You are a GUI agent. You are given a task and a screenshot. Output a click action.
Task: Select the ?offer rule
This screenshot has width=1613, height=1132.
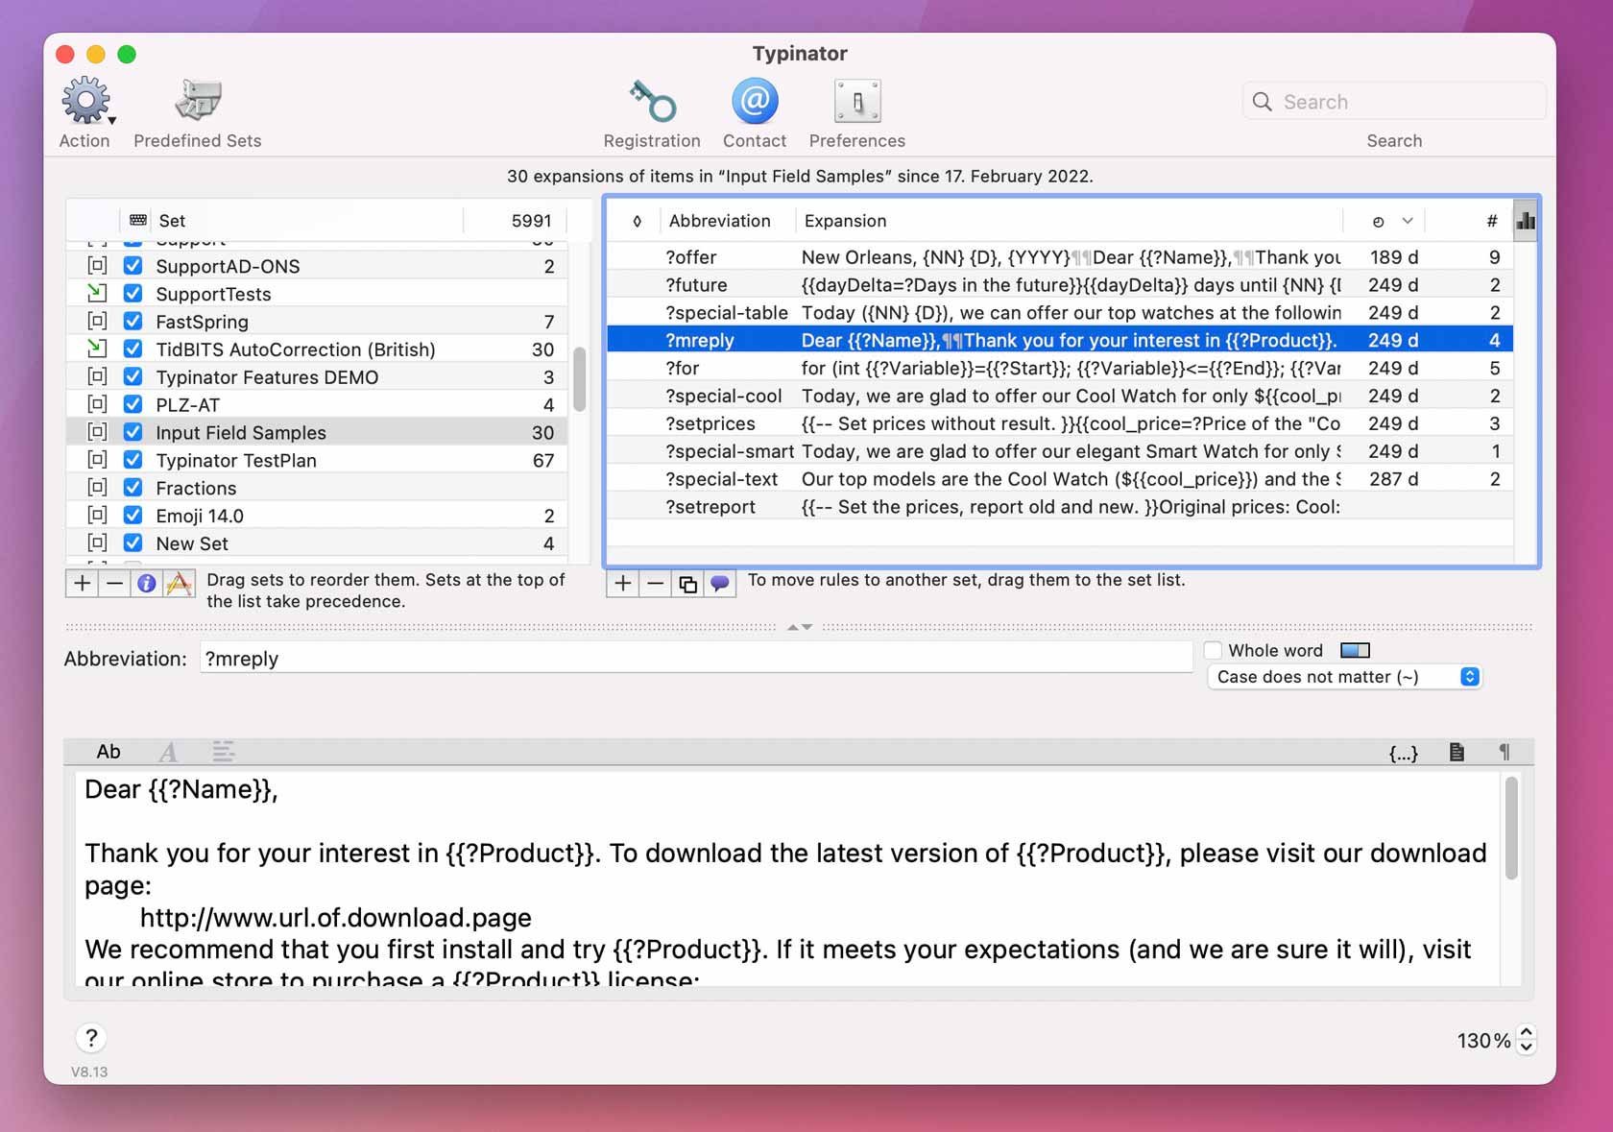[x=960, y=256]
